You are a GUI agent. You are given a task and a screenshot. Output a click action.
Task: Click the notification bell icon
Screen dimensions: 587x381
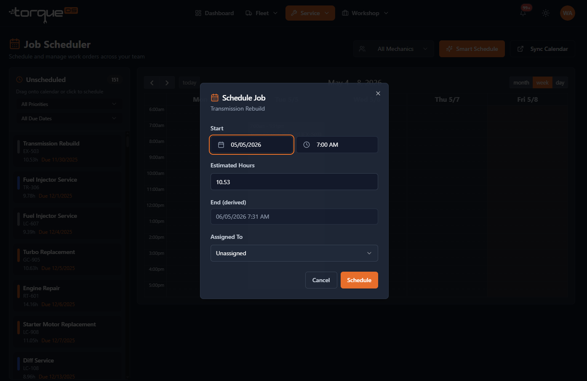[523, 13]
